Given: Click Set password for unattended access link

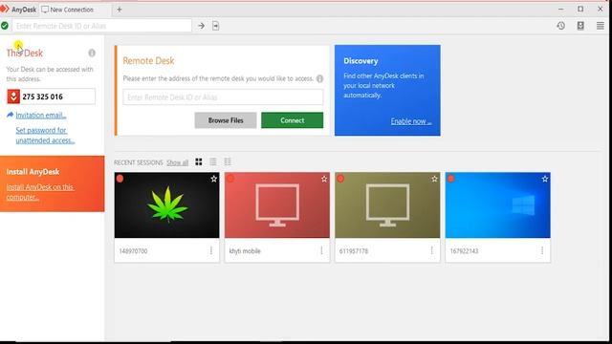Looking at the screenshot, I should (x=45, y=136).
